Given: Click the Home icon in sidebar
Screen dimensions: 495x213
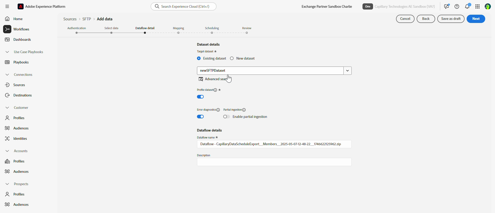Looking at the screenshot, I should 7,19.
